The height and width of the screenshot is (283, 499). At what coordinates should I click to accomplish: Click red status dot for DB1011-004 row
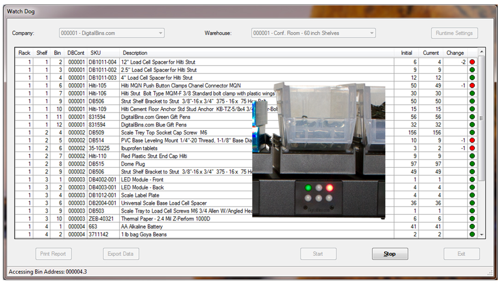pos(472,62)
